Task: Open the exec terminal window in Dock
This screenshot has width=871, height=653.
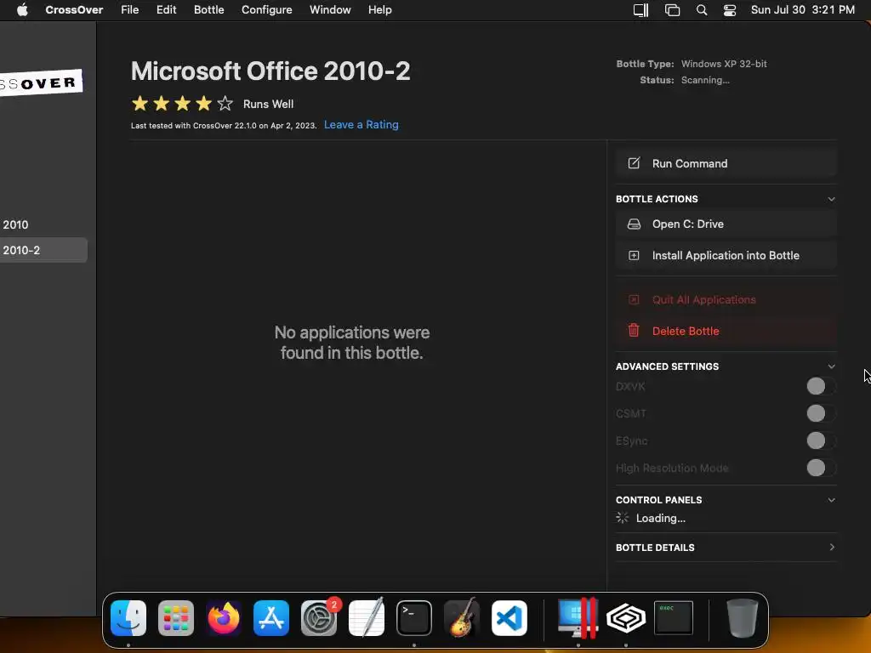Action: click(x=674, y=617)
